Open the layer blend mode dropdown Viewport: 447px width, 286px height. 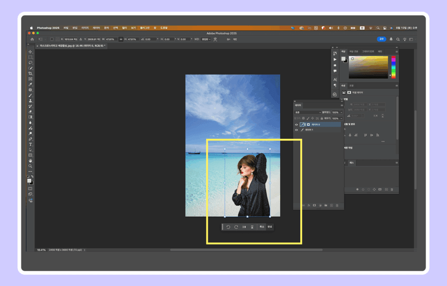(x=308, y=112)
